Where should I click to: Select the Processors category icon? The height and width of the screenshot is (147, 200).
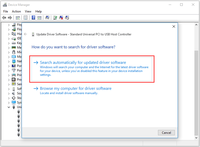[14, 80]
